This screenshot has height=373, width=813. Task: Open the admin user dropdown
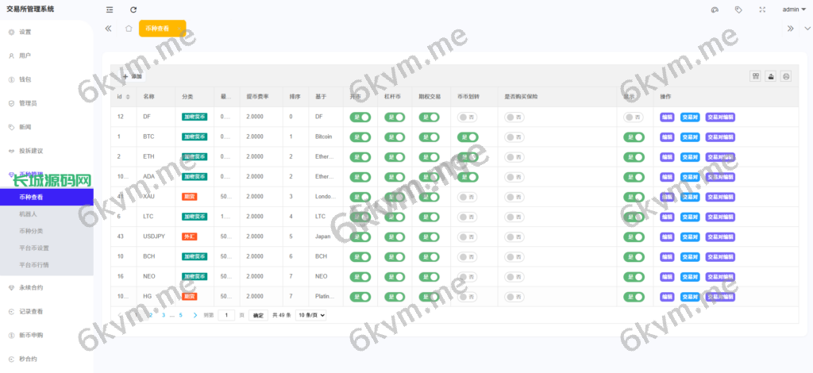(794, 10)
